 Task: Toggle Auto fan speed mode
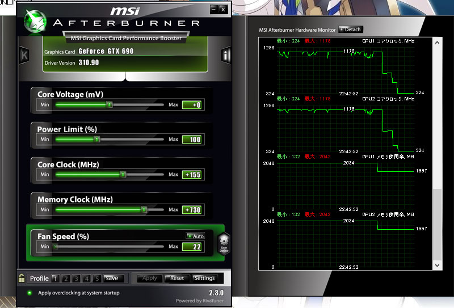point(195,236)
